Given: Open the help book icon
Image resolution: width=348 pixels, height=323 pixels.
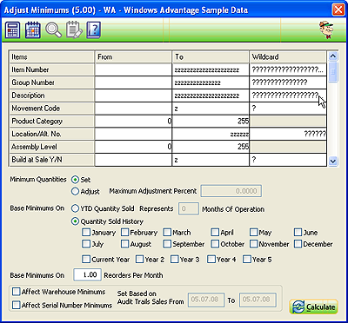Looking at the screenshot, I should click(x=94, y=30).
